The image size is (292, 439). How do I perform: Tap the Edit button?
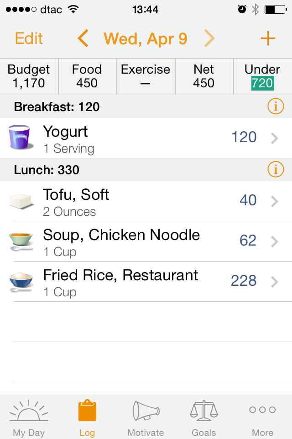click(28, 38)
